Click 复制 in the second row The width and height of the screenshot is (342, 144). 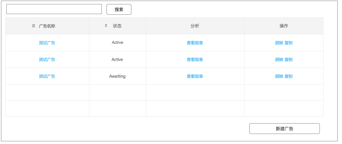289,60
